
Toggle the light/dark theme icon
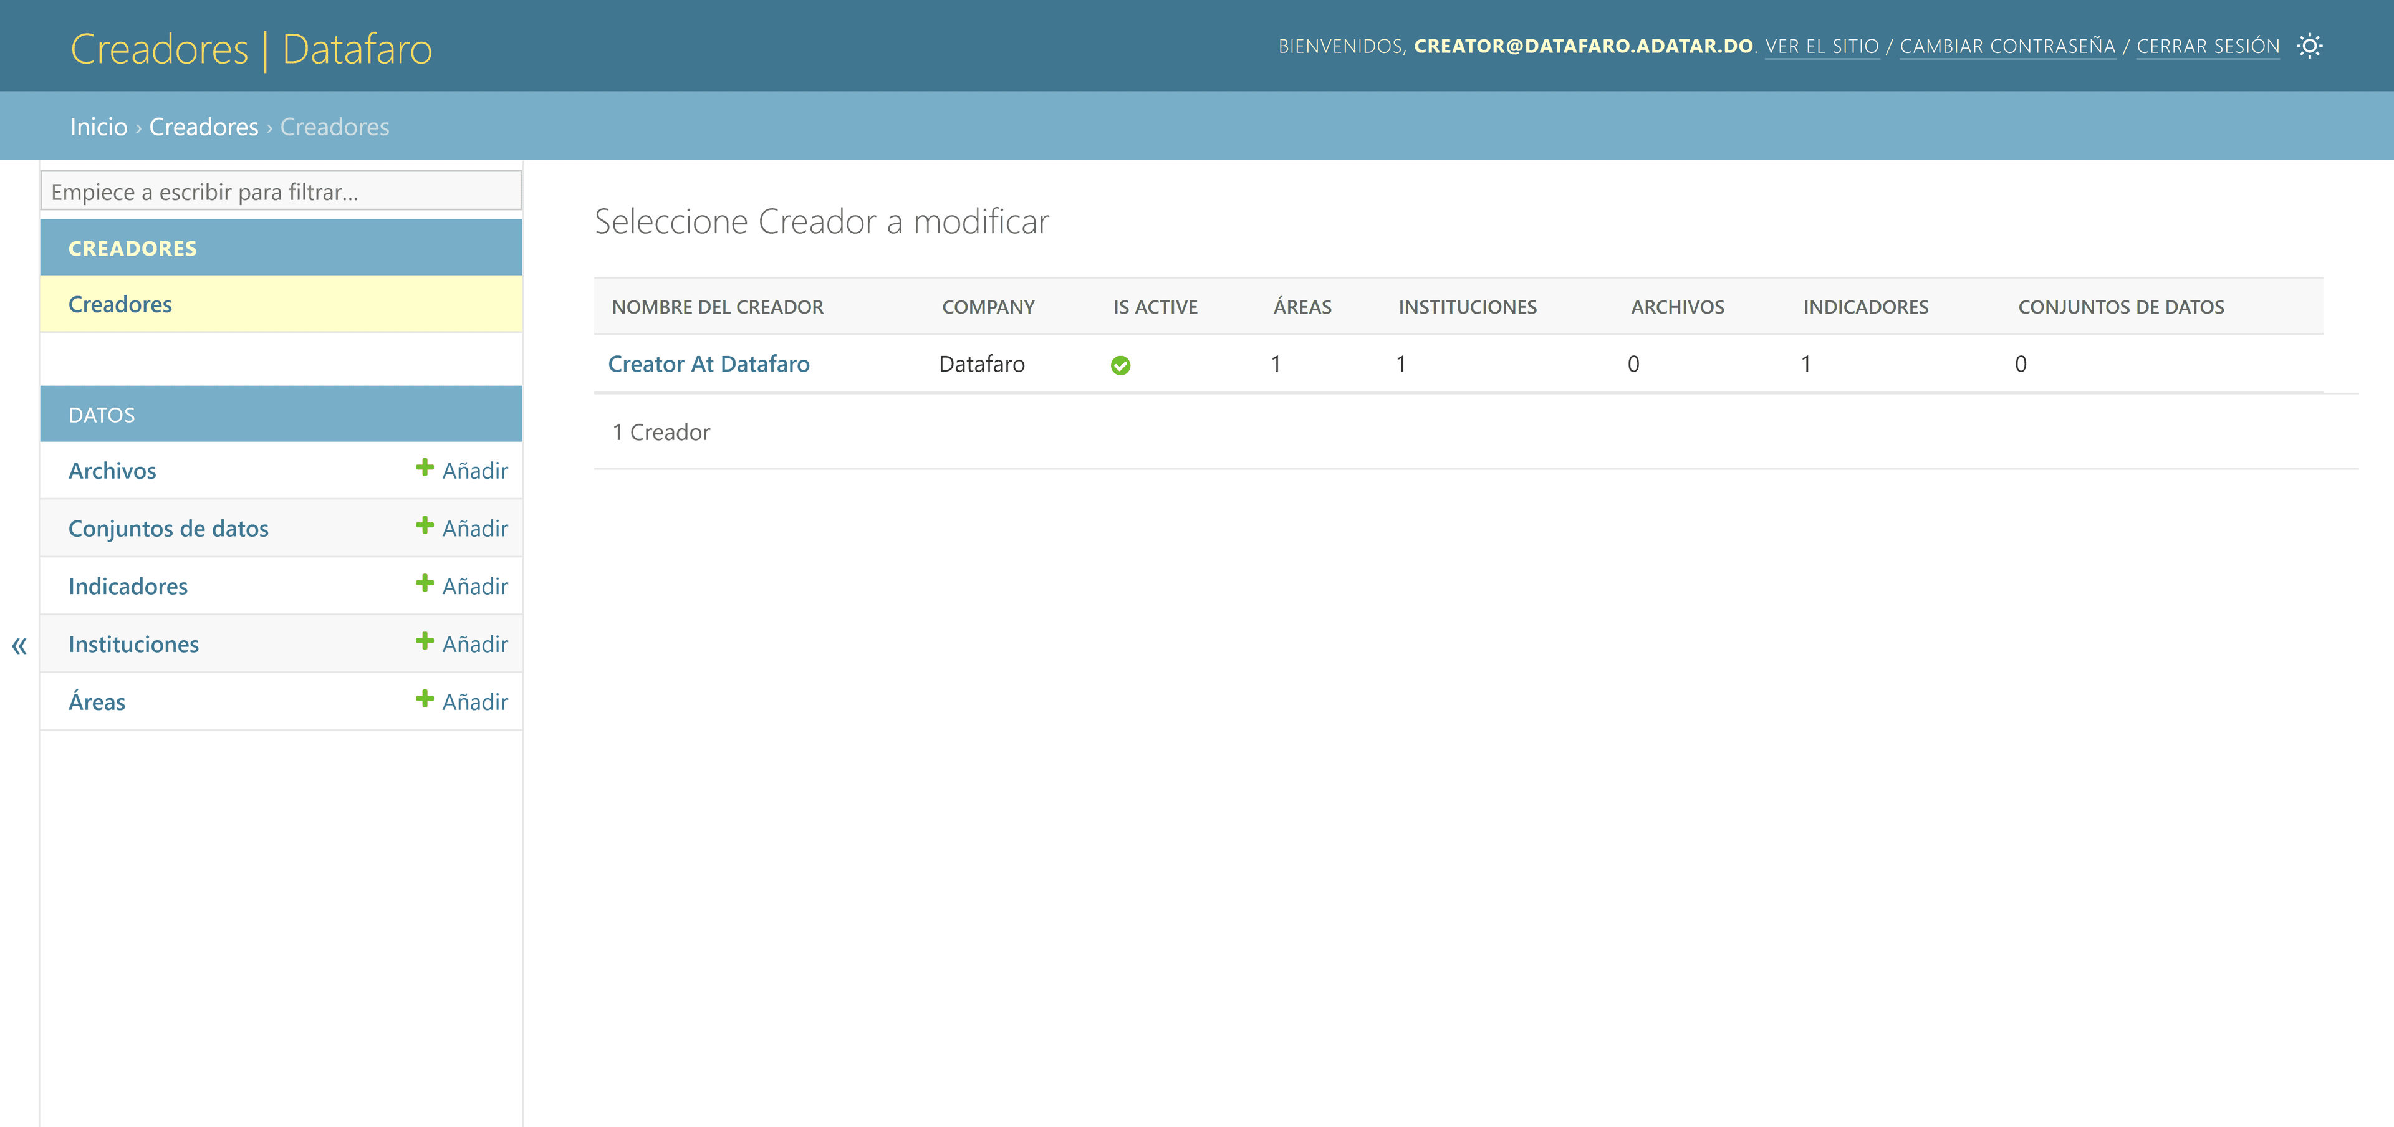click(2309, 47)
